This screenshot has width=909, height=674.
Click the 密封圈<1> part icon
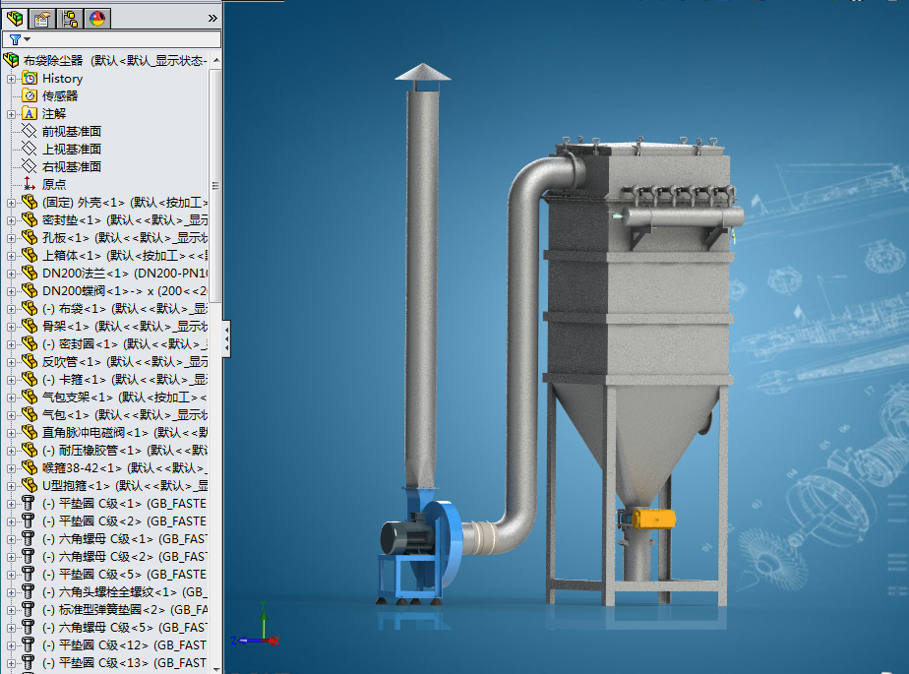click(x=30, y=343)
